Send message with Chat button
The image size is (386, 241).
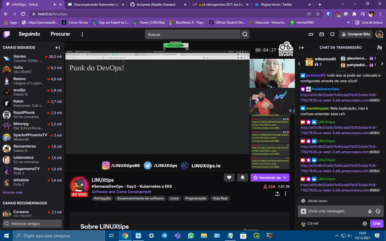click(x=377, y=224)
